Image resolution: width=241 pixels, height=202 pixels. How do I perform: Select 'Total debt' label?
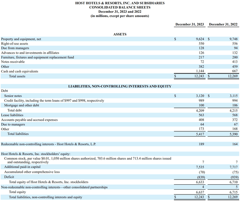pos(14,110)
